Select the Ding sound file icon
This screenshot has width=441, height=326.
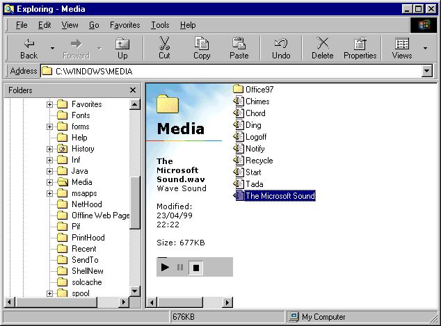pyautogui.click(x=239, y=125)
